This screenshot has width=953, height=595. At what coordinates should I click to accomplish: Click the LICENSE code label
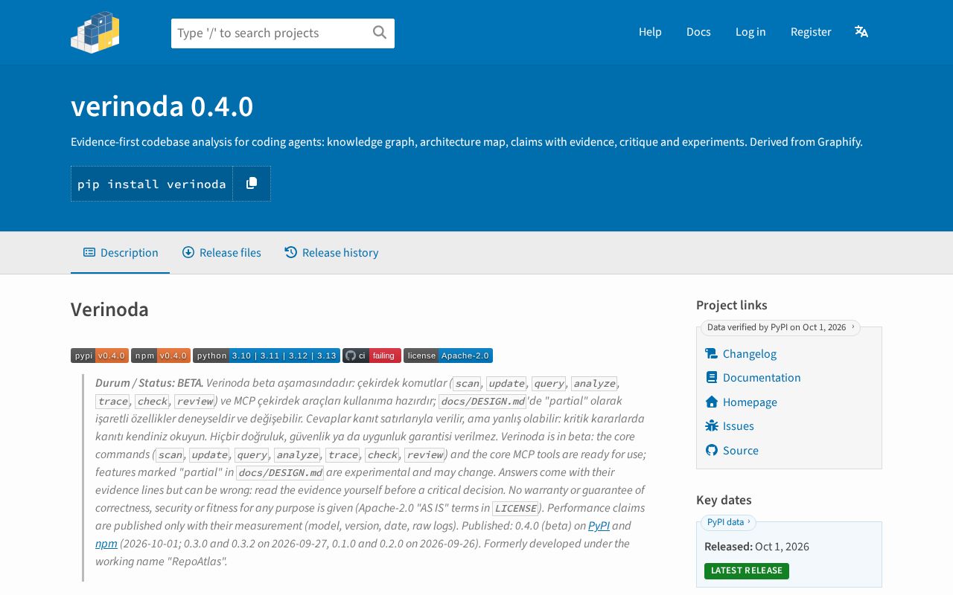[x=515, y=509]
